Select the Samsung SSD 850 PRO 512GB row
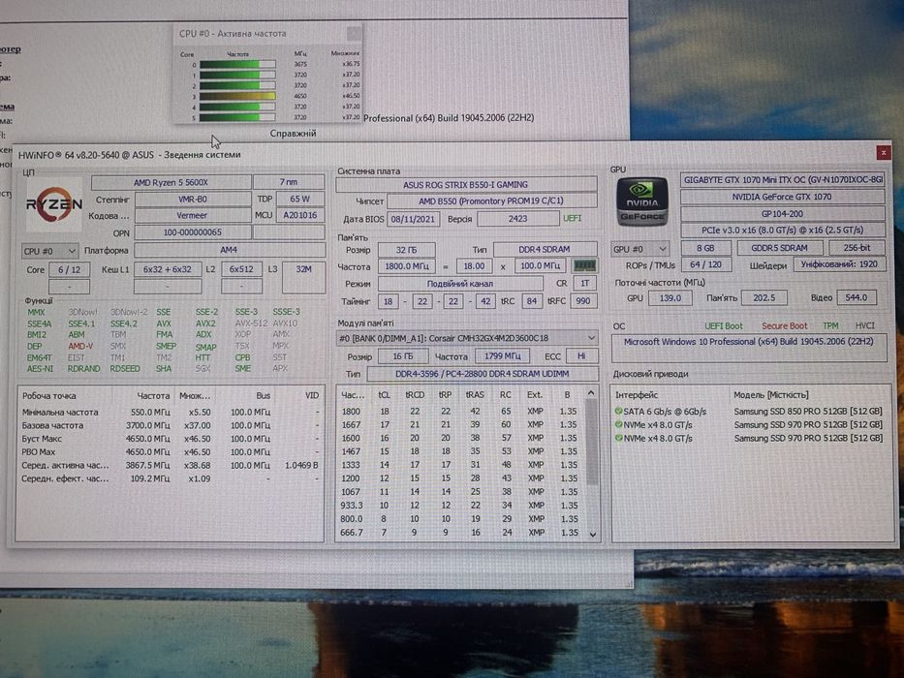The height and width of the screenshot is (678, 904). pos(750,412)
